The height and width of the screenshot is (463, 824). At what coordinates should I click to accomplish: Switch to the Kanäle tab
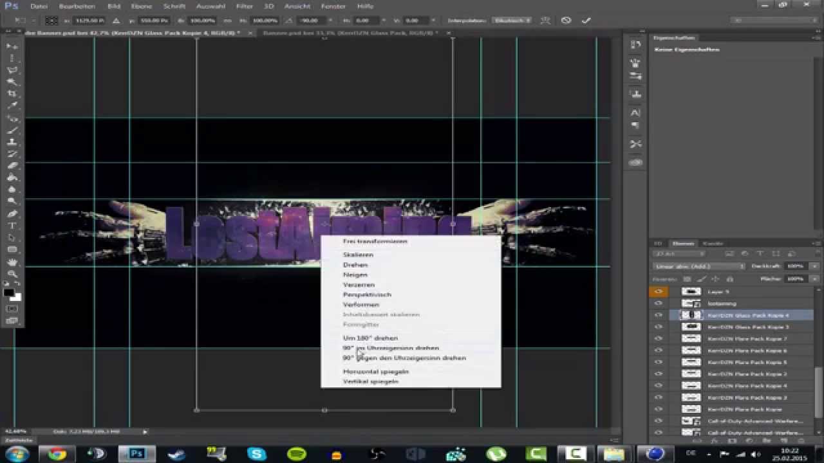[x=713, y=243]
